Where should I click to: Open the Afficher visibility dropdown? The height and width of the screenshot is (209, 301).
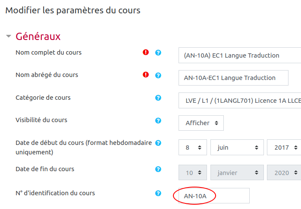(201, 123)
